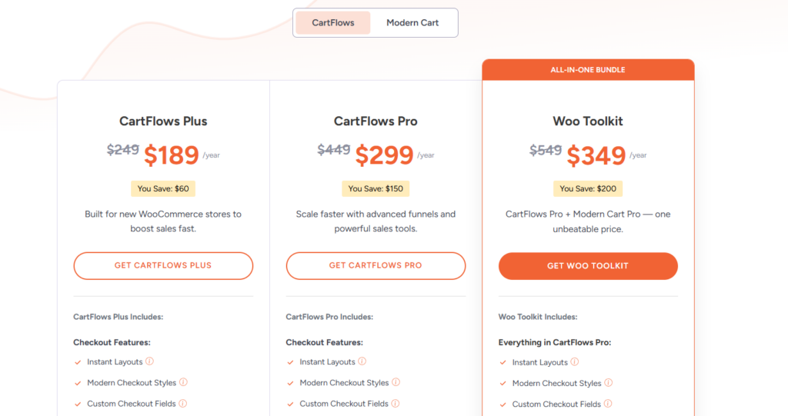Click the You Save: $150 badge
The width and height of the screenshot is (788, 416).
pos(376,188)
